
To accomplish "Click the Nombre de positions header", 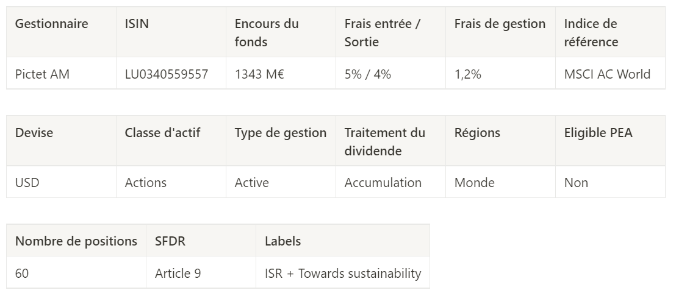I will pos(76,241).
